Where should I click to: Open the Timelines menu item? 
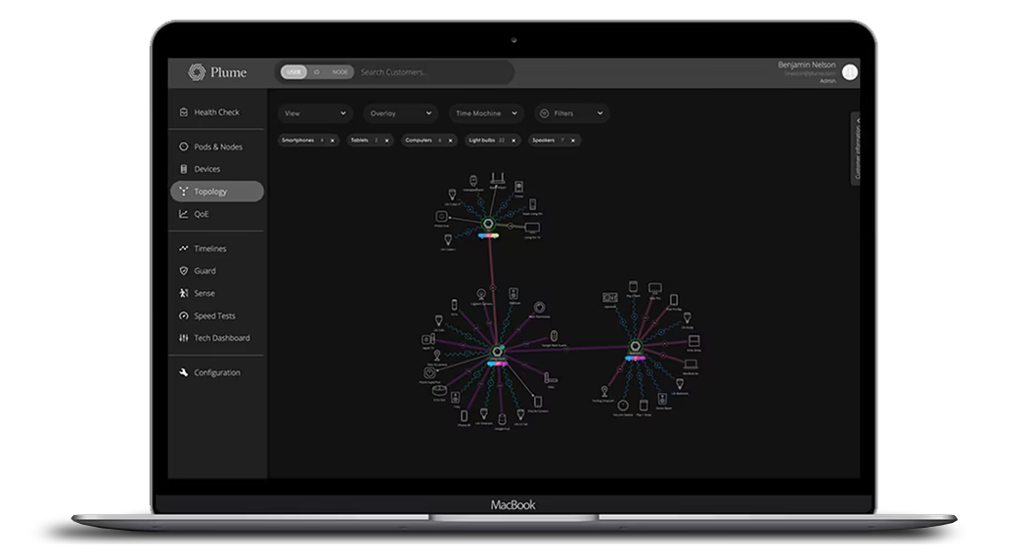[x=209, y=249]
